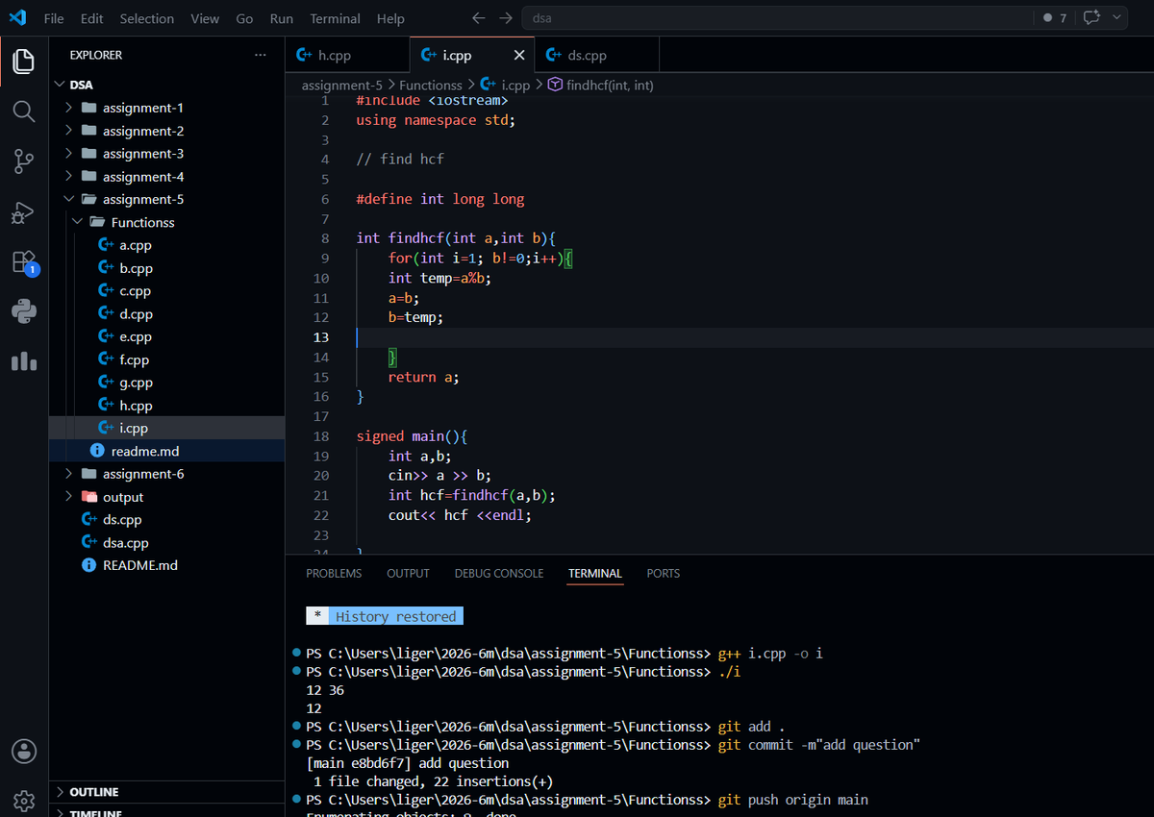Expand the assignment-2 folder
The width and height of the screenshot is (1154, 817).
166,131
